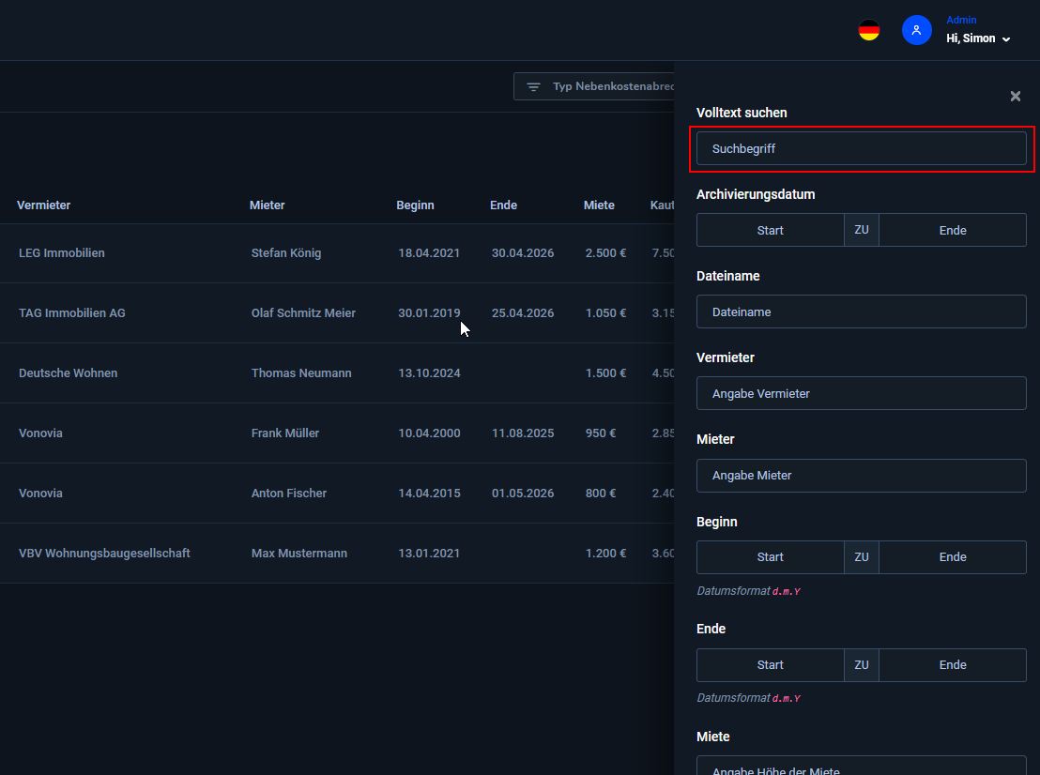
Task: Click tenant name Max Mustermann
Action: pyautogui.click(x=299, y=553)
